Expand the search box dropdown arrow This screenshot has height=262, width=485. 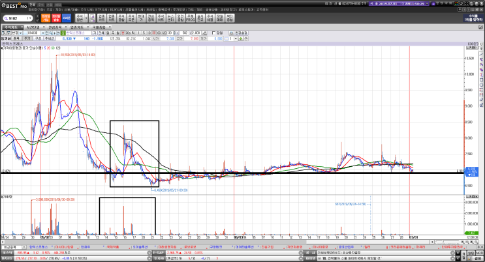(29, 18)
